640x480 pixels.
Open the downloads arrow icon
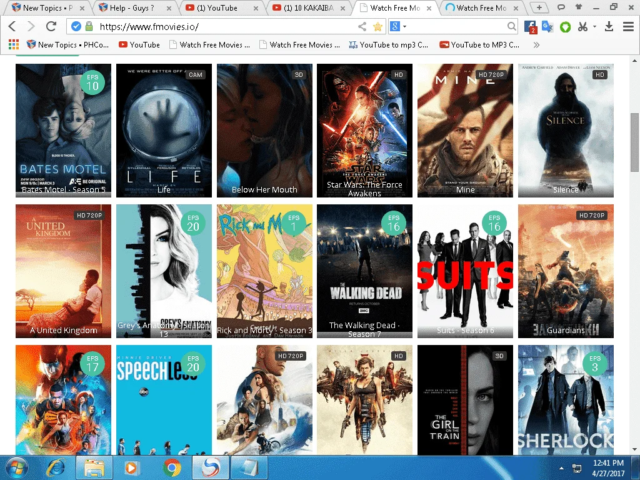pos(609,26)
